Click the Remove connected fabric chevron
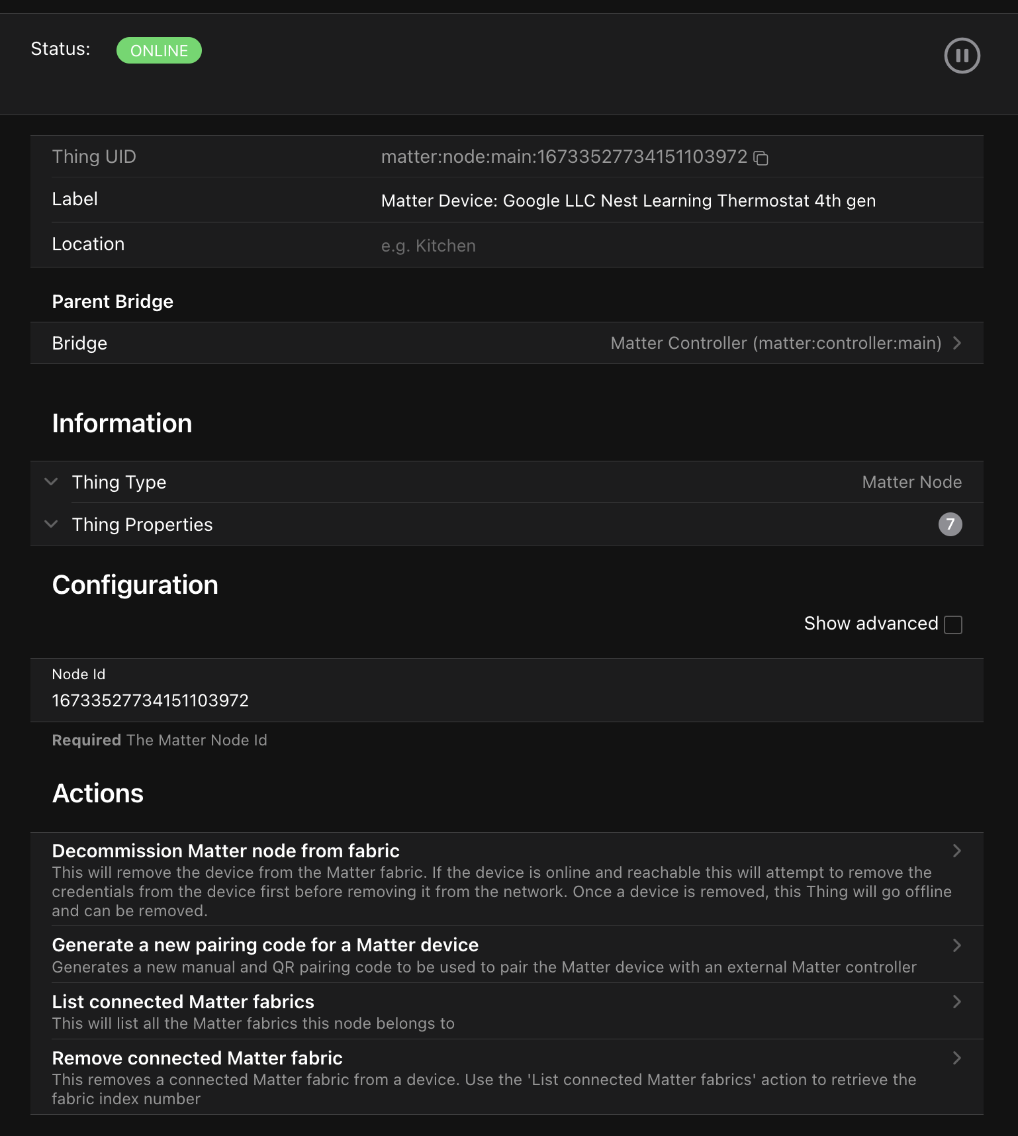This screenshot has width=1018, height=1136. (957, 1058)
